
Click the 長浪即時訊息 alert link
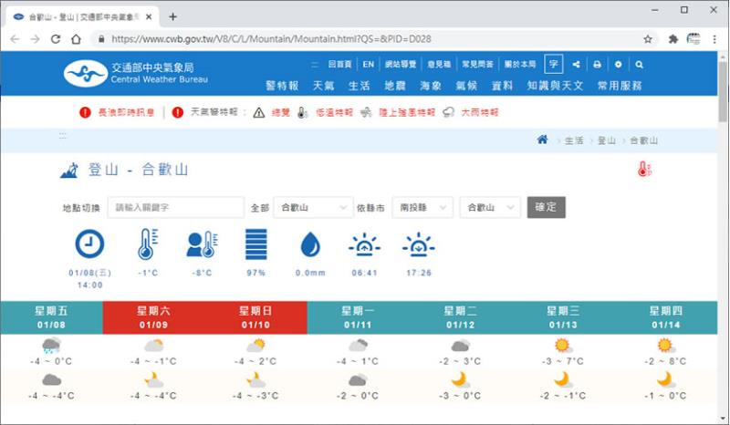pos(126,113)
